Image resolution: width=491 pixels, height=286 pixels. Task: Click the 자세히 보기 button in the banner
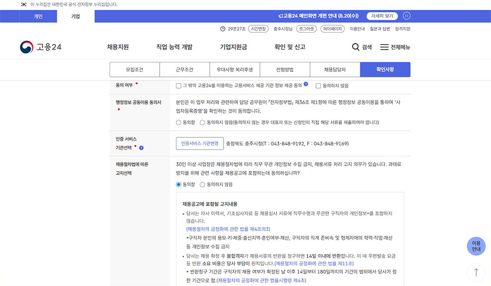pyautogui.click(x=382, y=15)
